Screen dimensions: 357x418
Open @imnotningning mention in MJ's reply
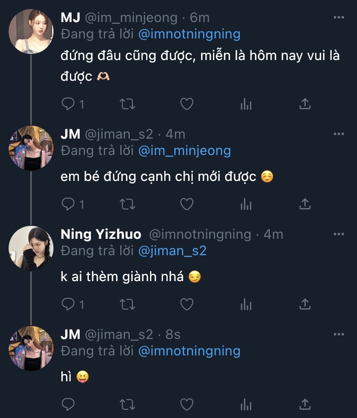pyautogui.click(x=189, y=34)
